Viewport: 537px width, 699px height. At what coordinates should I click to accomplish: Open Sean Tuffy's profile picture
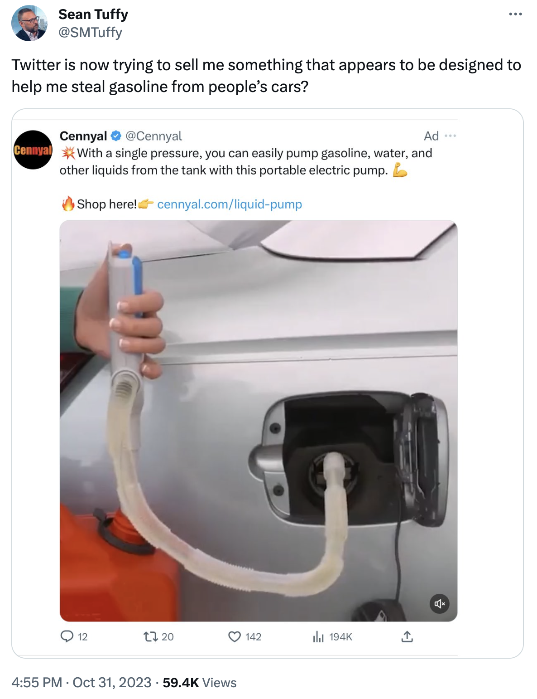click(29, 23)
